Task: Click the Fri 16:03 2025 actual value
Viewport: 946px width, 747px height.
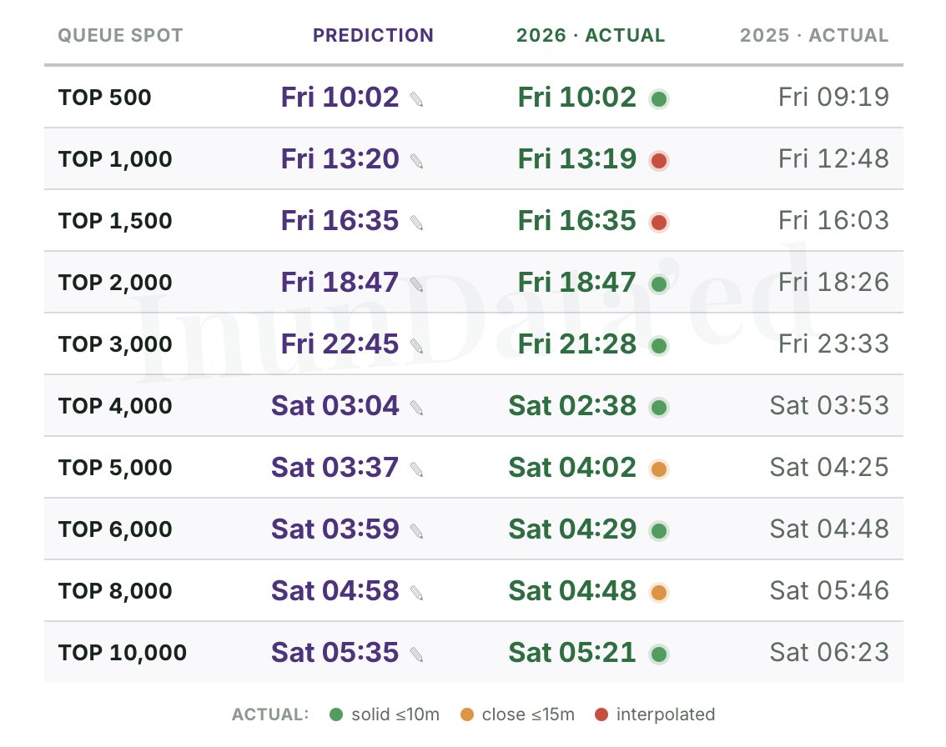Action: pos(833,221)
